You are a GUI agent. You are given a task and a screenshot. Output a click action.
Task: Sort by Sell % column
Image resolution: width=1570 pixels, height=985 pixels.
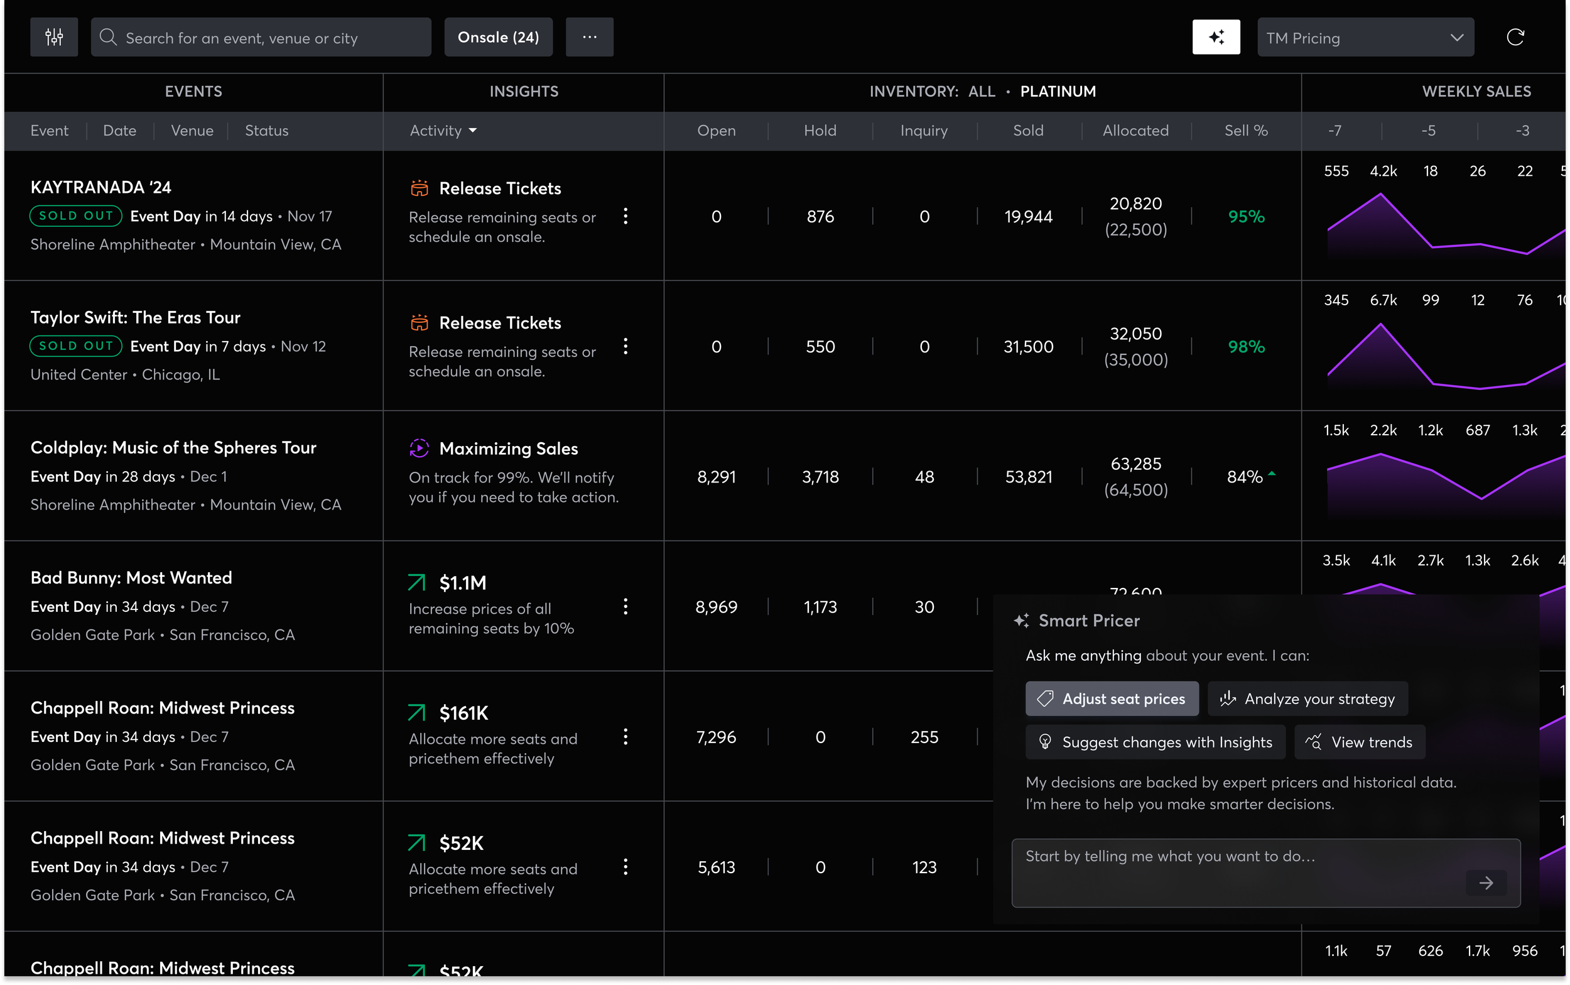(1245, 131)
